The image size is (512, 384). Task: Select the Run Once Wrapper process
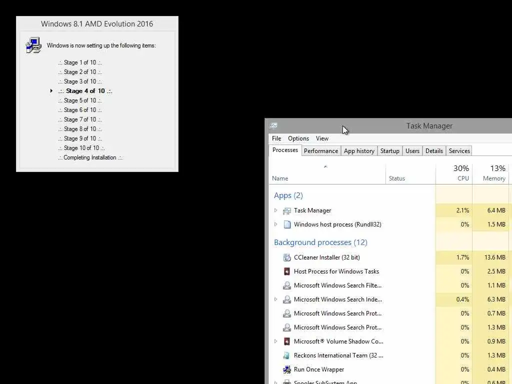pos(389,369)
